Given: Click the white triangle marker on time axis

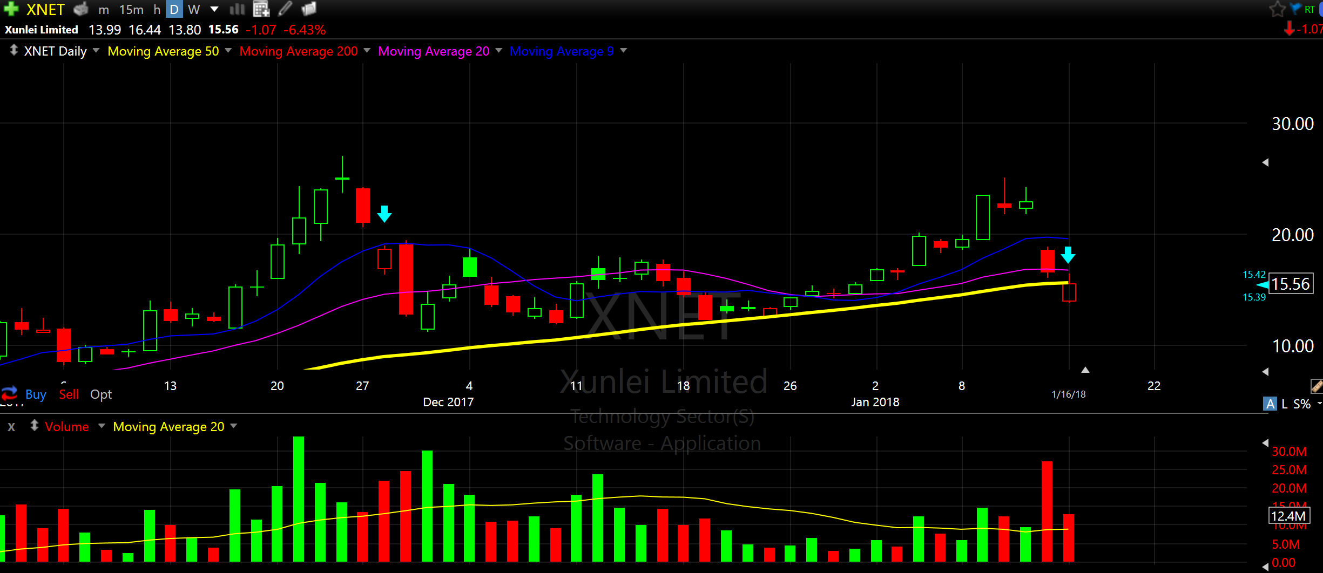Looking at the screenshot, I should pyautogui.click(x=1085, y=370).
